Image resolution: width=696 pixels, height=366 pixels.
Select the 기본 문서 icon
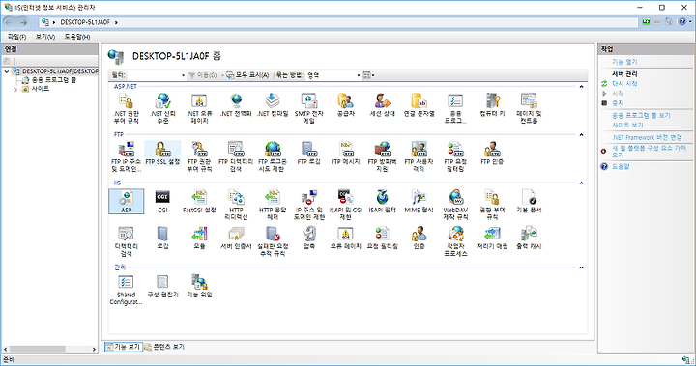(529, 202)
